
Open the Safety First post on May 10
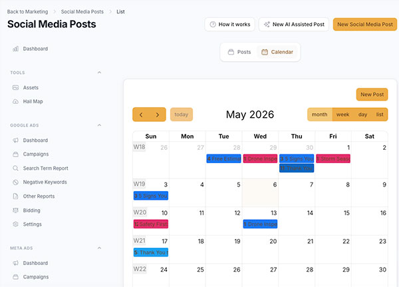[x=151, y=224]
